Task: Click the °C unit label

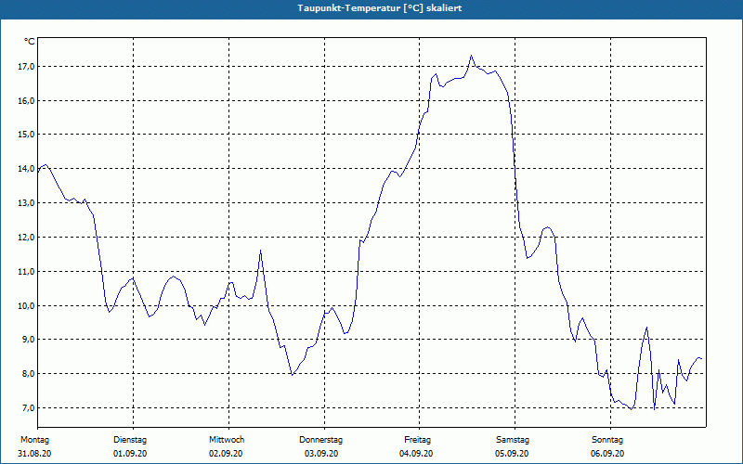Action: click(x=30, y=42)
